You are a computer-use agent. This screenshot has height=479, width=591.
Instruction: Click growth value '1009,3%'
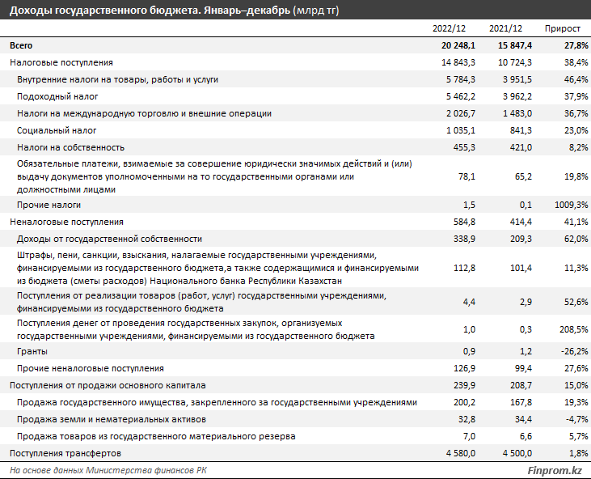pyautogui.click(x=572, y=206)
